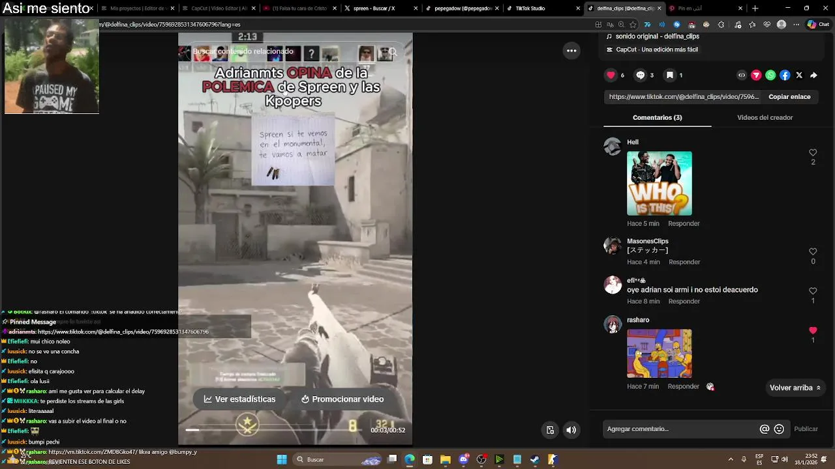This screenshot has height=469, width=835.
Task: Seek in the video progress bar
Action: [274, 430]
